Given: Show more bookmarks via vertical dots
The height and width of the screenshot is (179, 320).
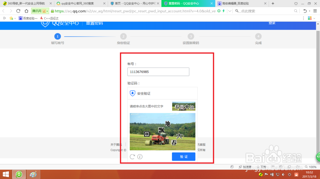Looking at the screenshot, I should (x=303, y=18).
